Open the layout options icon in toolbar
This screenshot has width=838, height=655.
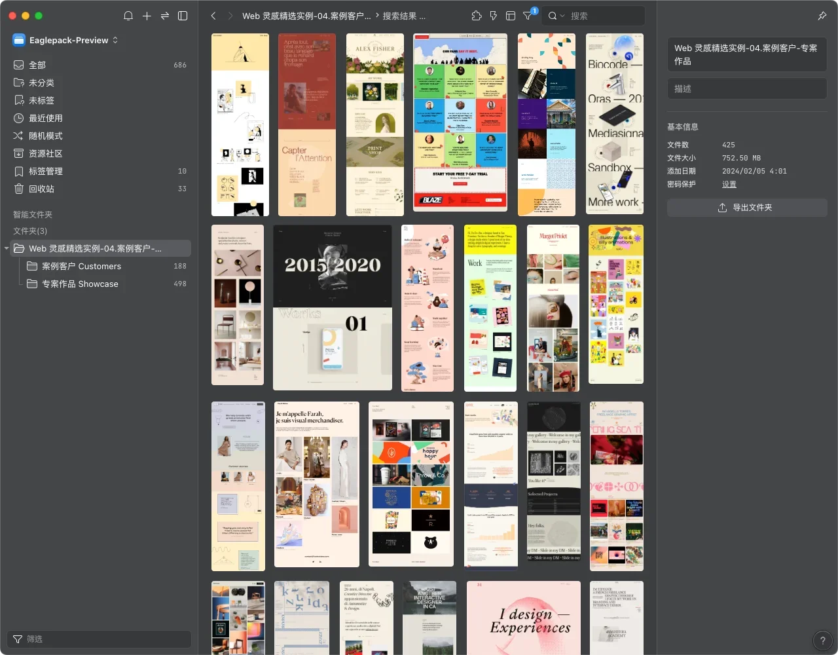point(511,16)
